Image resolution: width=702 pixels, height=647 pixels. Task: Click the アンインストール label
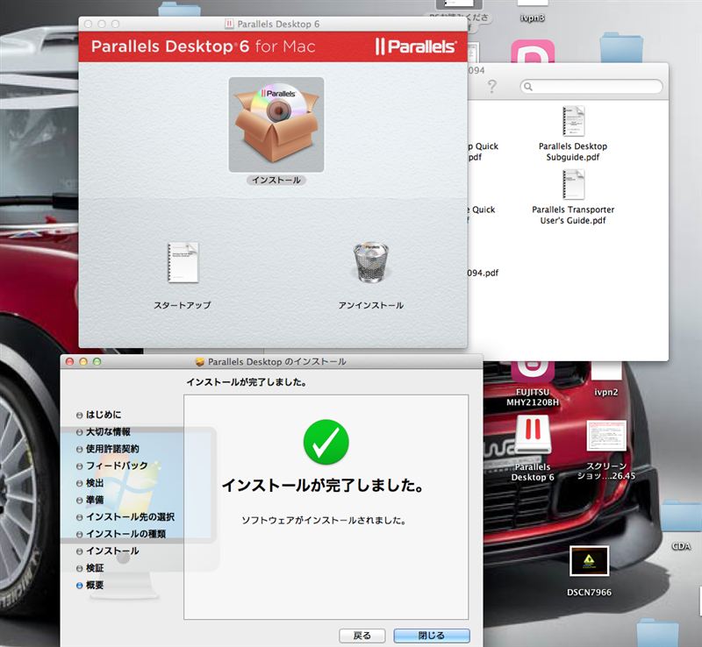click(x=371, y=305)
